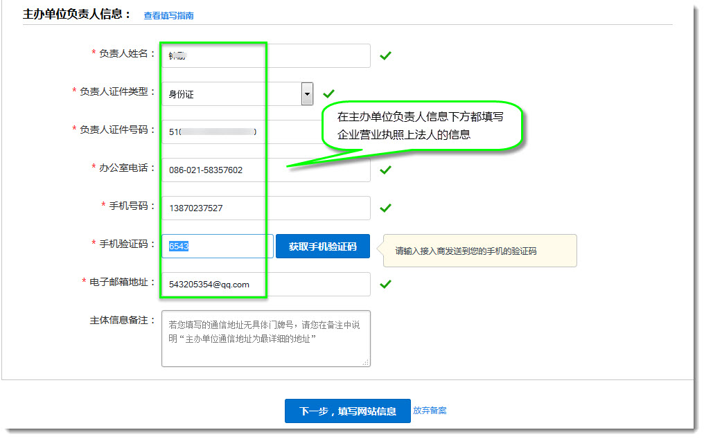Click the green checkmark next to 身份证 dropdown

click(328, 93)
